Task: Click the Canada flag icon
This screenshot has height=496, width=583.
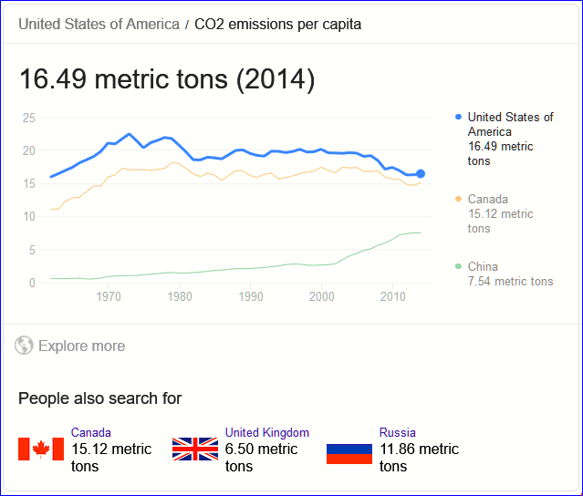Action: (41, 449)
